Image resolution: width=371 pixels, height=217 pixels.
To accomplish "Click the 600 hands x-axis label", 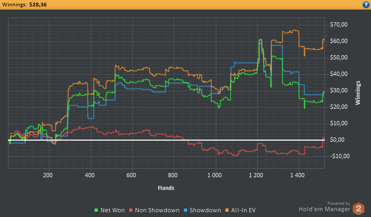I will click(x=131, y=175).
